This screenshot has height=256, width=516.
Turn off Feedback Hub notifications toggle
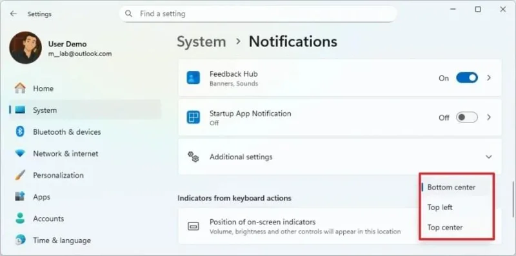[x=466, y=78]
